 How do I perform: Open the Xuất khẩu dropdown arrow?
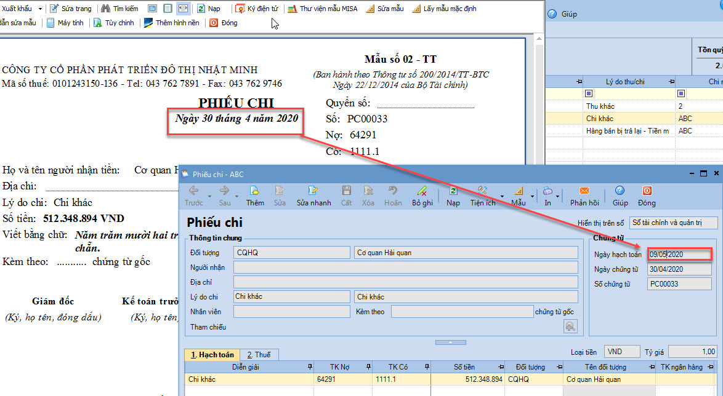[x=40, y=9]
